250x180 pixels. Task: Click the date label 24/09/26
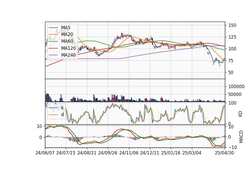108,153
